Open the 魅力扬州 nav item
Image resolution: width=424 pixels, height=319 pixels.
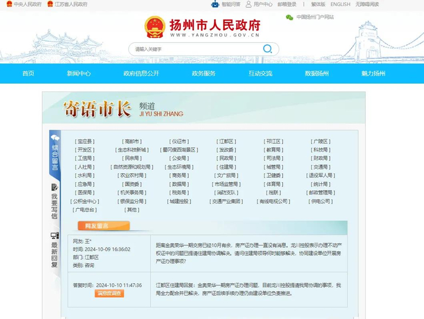(x=373, y=73)
